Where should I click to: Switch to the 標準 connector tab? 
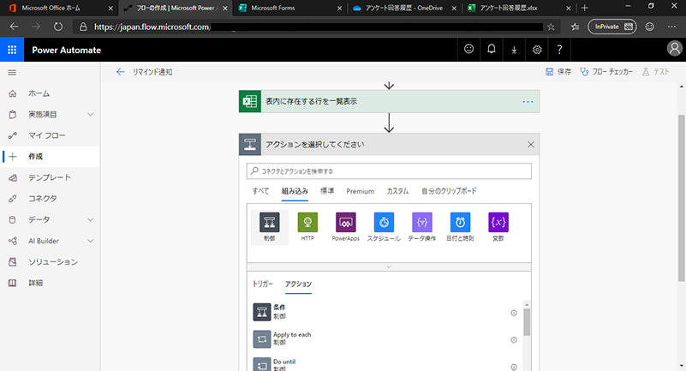pyautogui.click(x=327, y=191)
